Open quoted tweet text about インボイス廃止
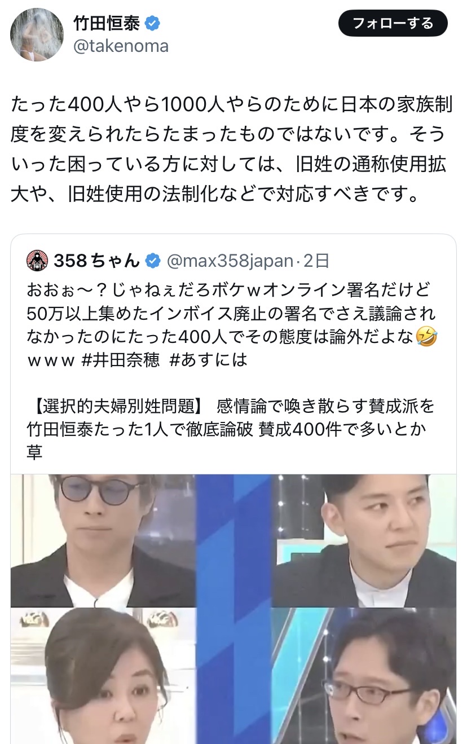 pyautogui.click(x=232, y=325)
